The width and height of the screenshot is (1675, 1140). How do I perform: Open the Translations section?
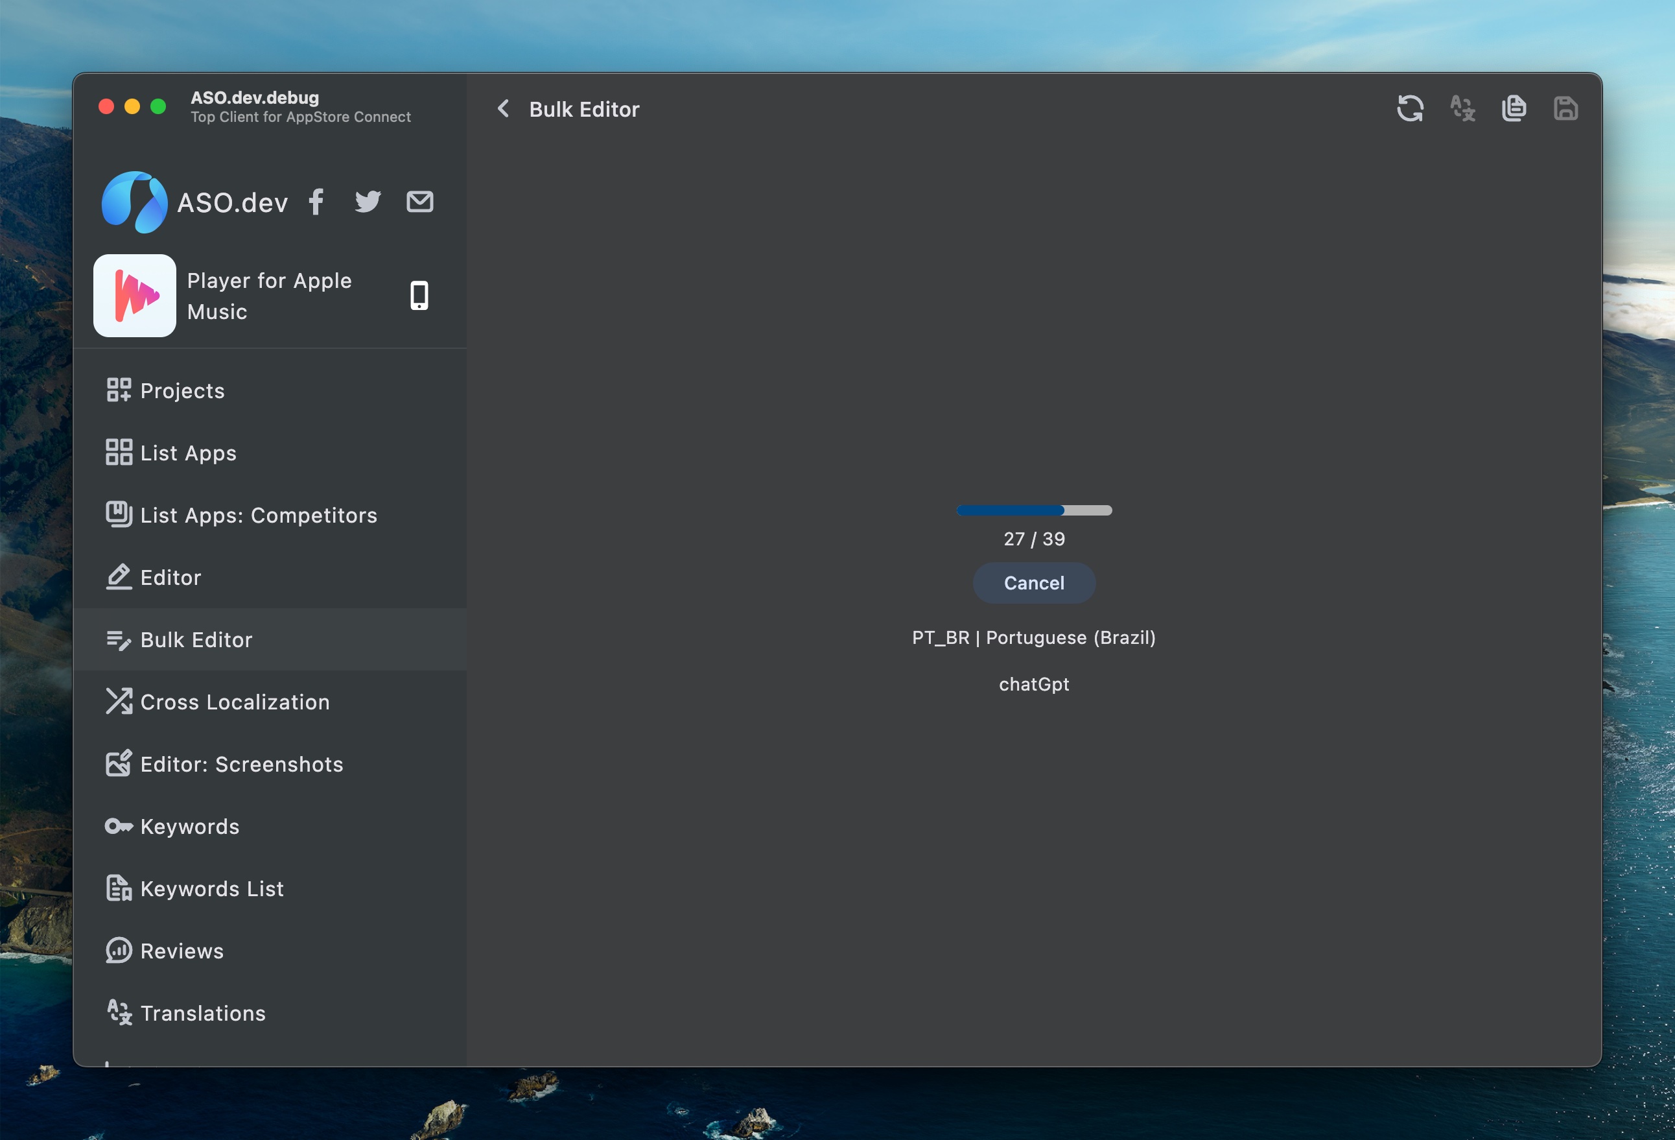[202, 1013]
